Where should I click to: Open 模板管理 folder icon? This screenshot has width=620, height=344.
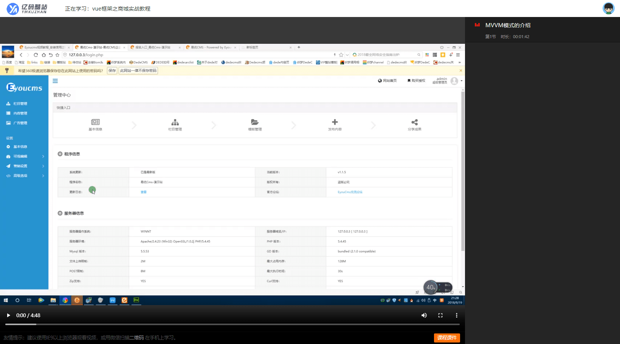coord(255,122)
